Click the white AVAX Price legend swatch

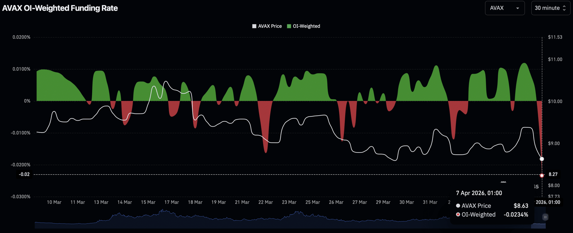tap(254, 26)
